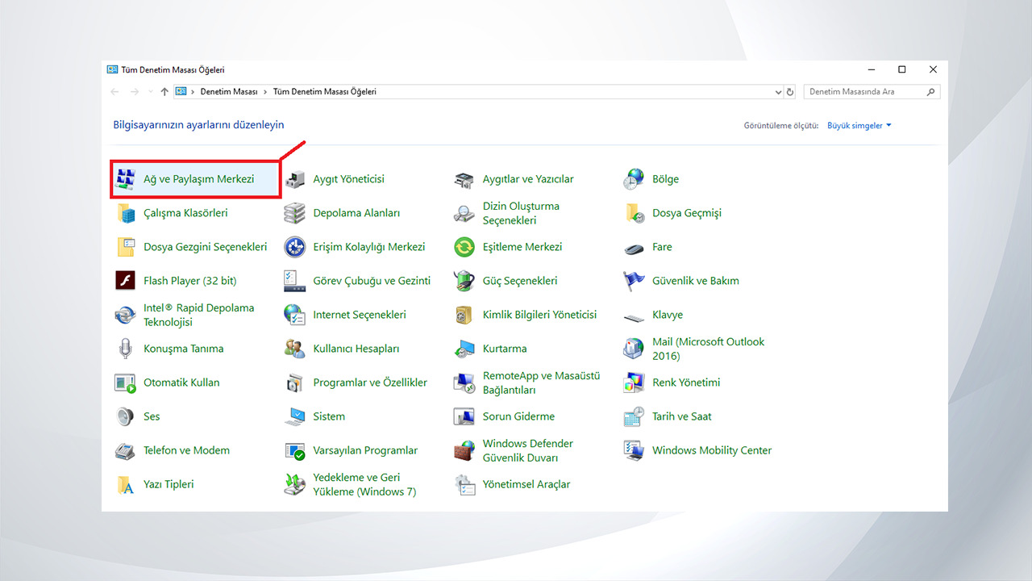Open Yedekleme ve Geri Yükleme icon
Screen dimensions: 1032x581
pyautogui.click(x=295, y=484)
